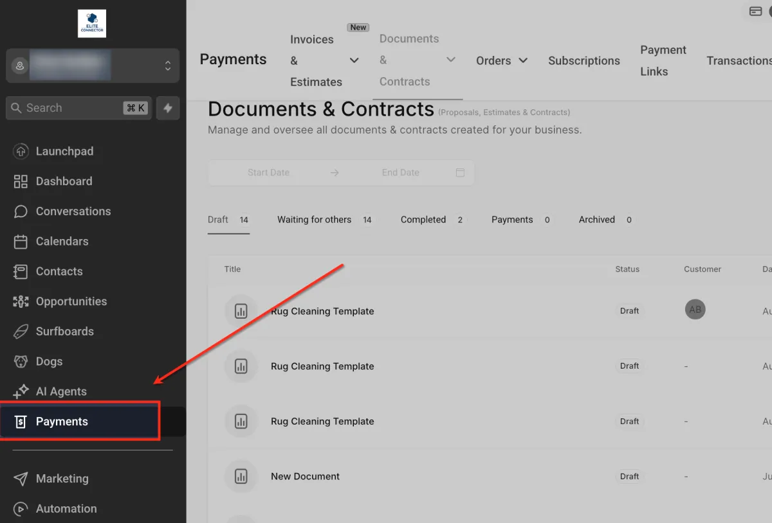
Task: Expand the Invoices & Estimates dropdown chevron
Action: [354, 60]
